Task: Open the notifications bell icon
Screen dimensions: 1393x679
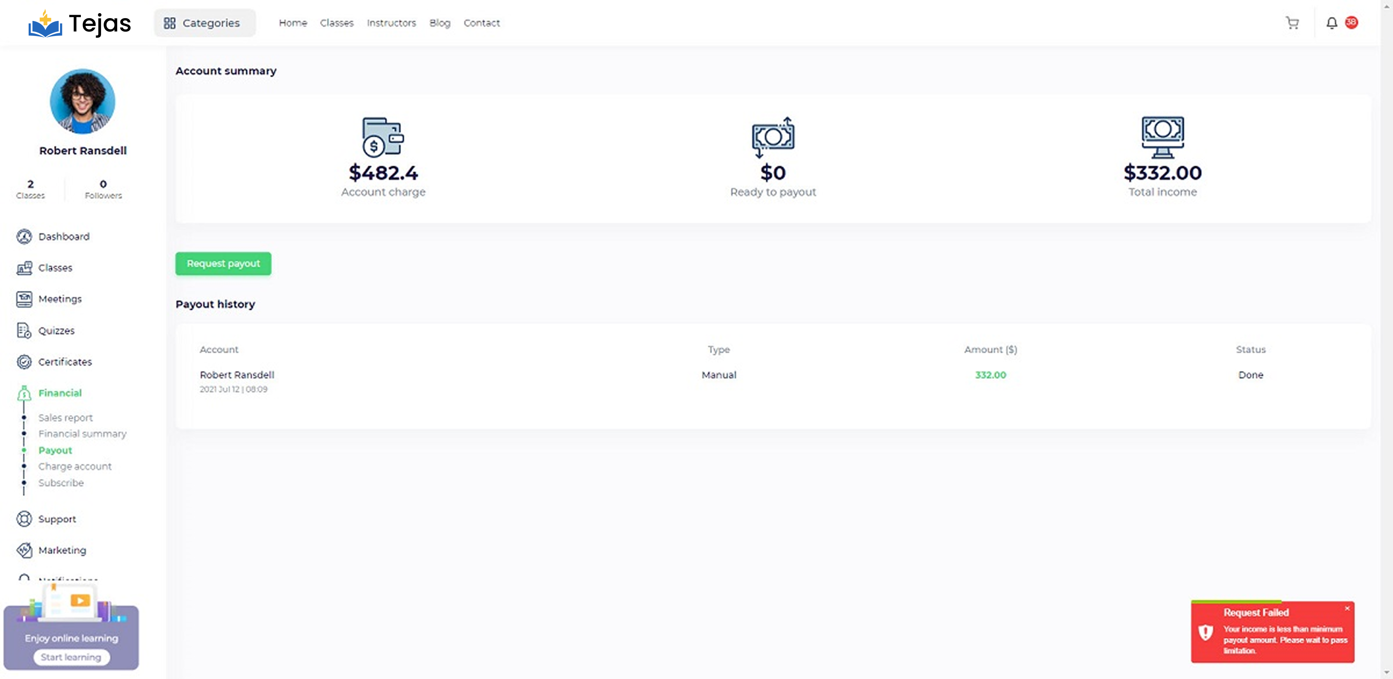Action: coord(1331,23)
